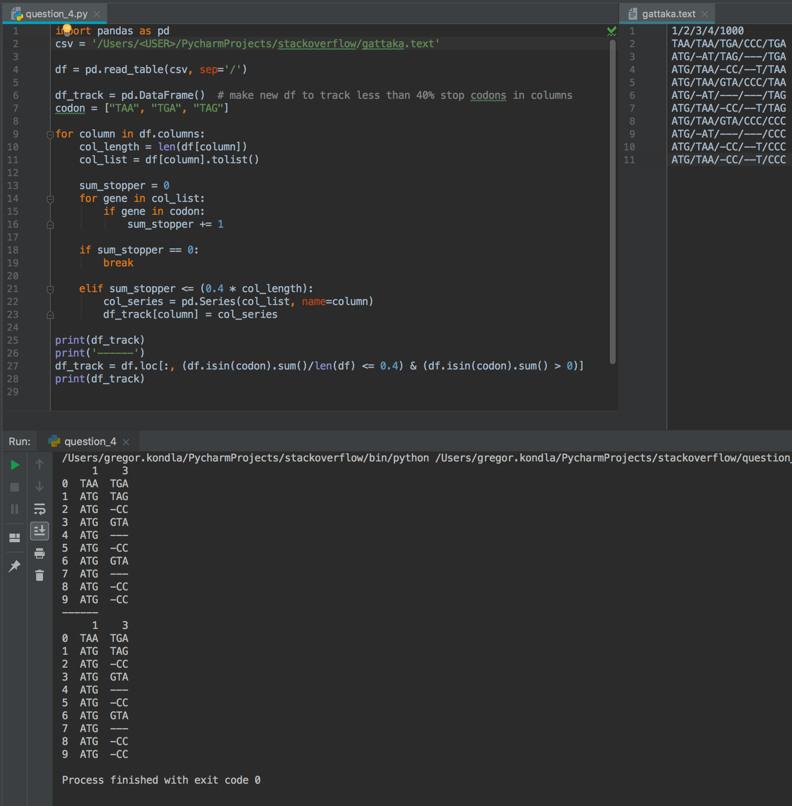Rerun the question_4 script
This screenshot has height=806, width=792.
tap(14, 465)
